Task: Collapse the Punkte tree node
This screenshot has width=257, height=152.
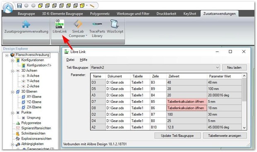Action: [x=12, y=113]
